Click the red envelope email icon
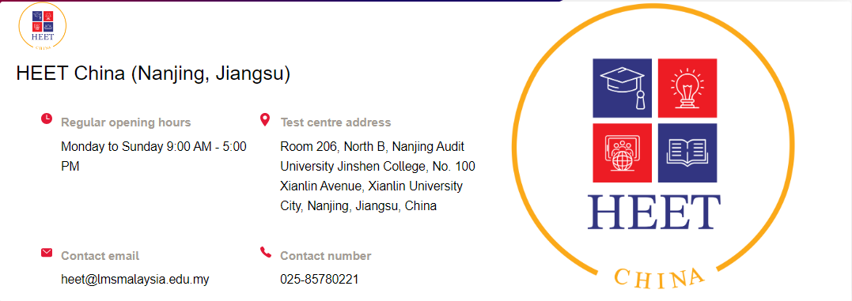 pos(47,252)
